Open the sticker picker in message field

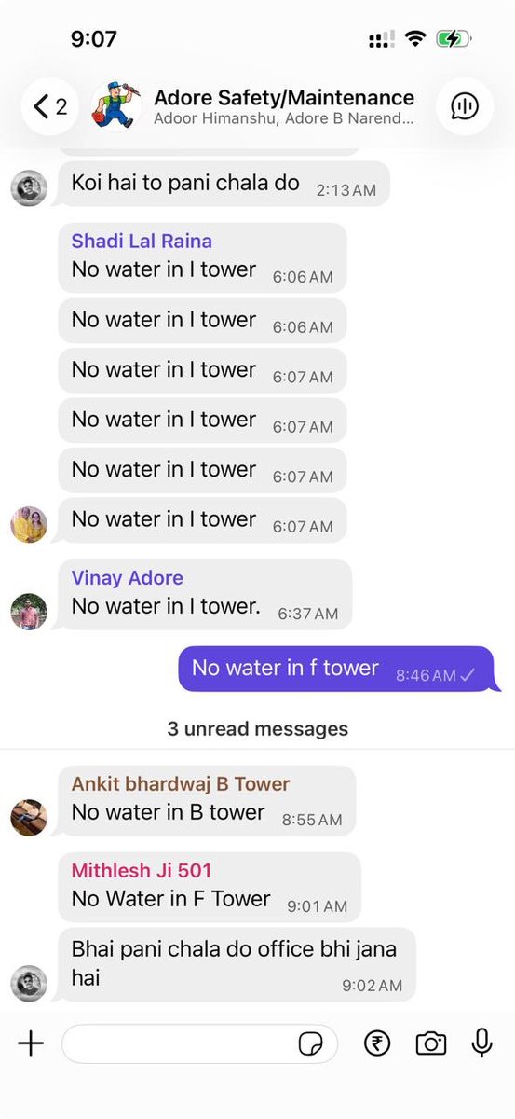[x=309, y=1043]
